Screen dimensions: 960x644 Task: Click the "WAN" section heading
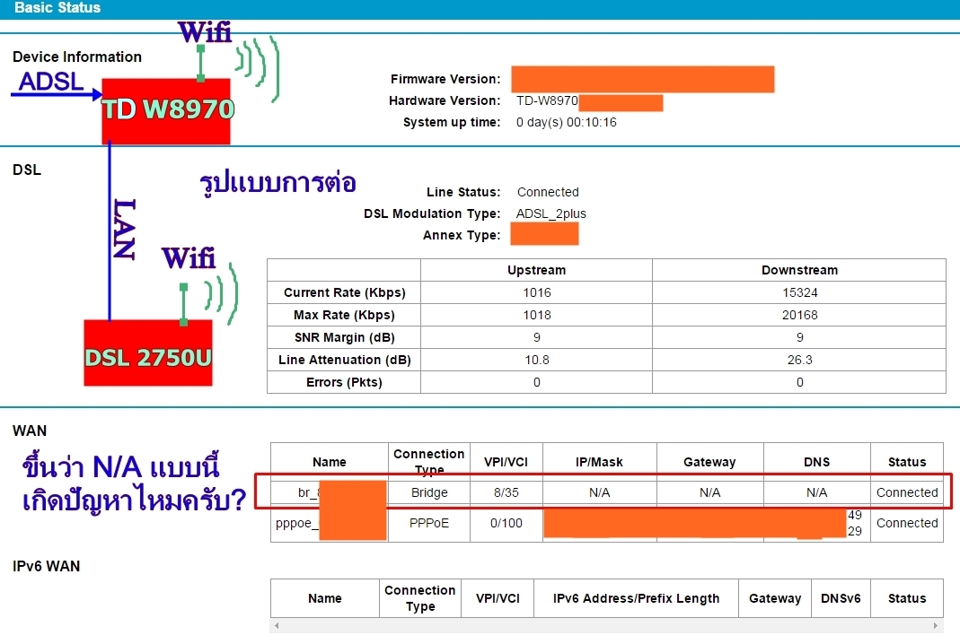pyautogui.click(x=30, y=431)
